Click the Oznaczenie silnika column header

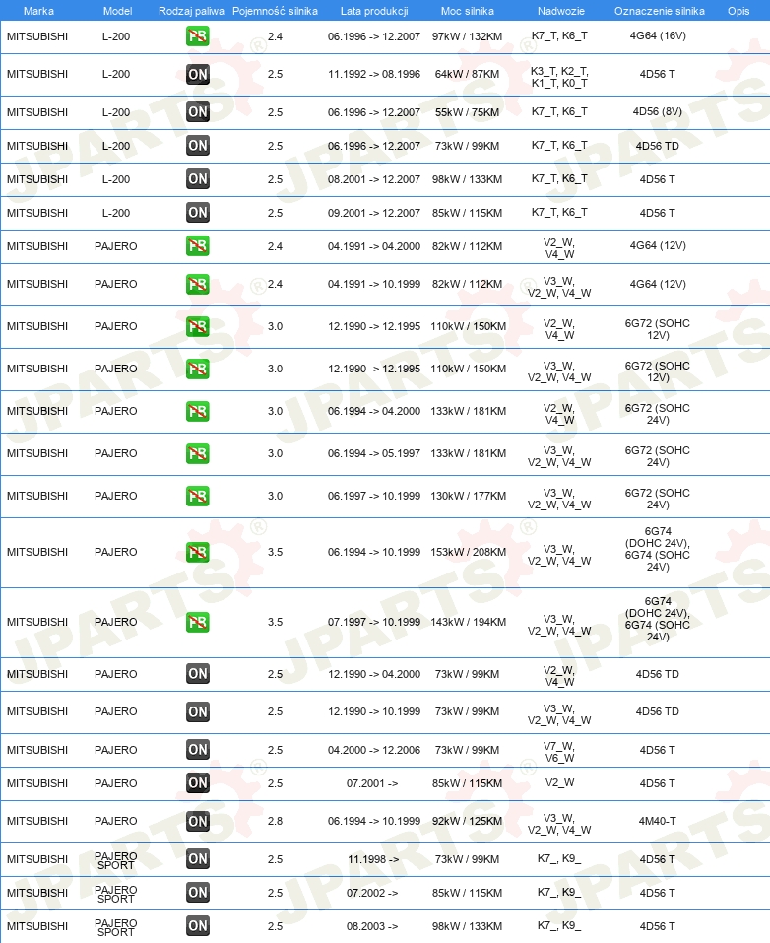point(660,11)
